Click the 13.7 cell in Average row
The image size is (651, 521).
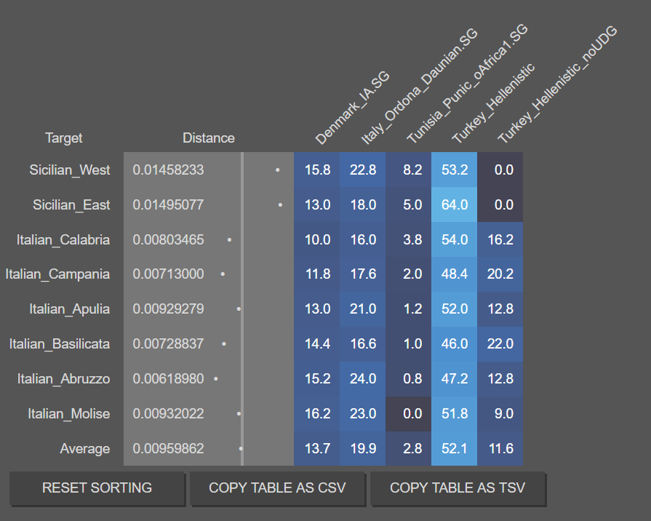coord(317,449)
